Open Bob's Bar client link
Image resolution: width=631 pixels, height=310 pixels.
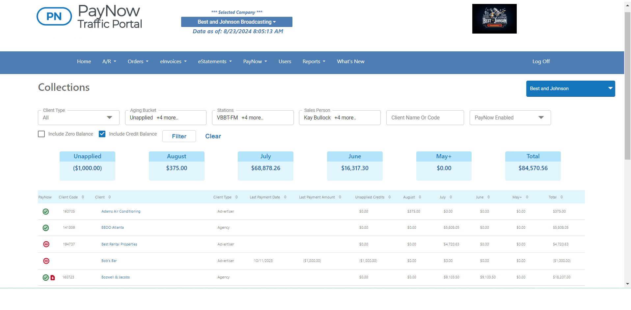109,261
